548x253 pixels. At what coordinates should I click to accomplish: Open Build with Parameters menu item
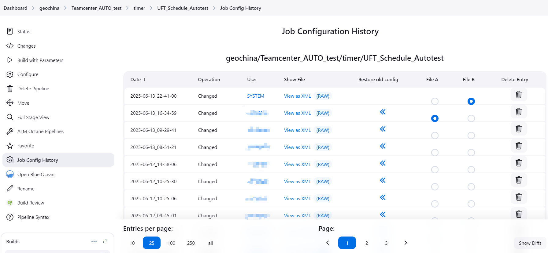(40, 60)
